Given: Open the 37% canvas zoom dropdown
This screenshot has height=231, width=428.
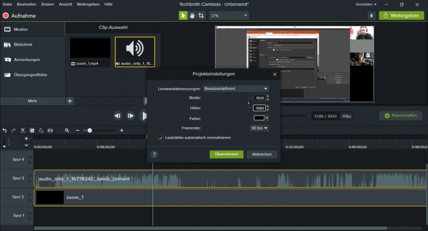Looking at the screenshot, I should coord(229,16).
